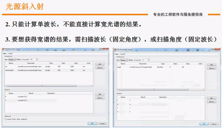
Task: Click the app icon in the angle sweep dialog title bar
Action: click(x=115, y=49)
